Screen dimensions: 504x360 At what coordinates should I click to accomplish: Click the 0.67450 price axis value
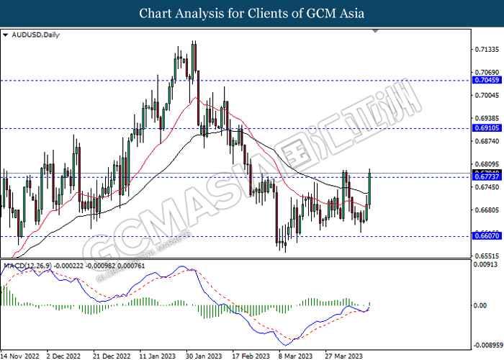(487, 187)
